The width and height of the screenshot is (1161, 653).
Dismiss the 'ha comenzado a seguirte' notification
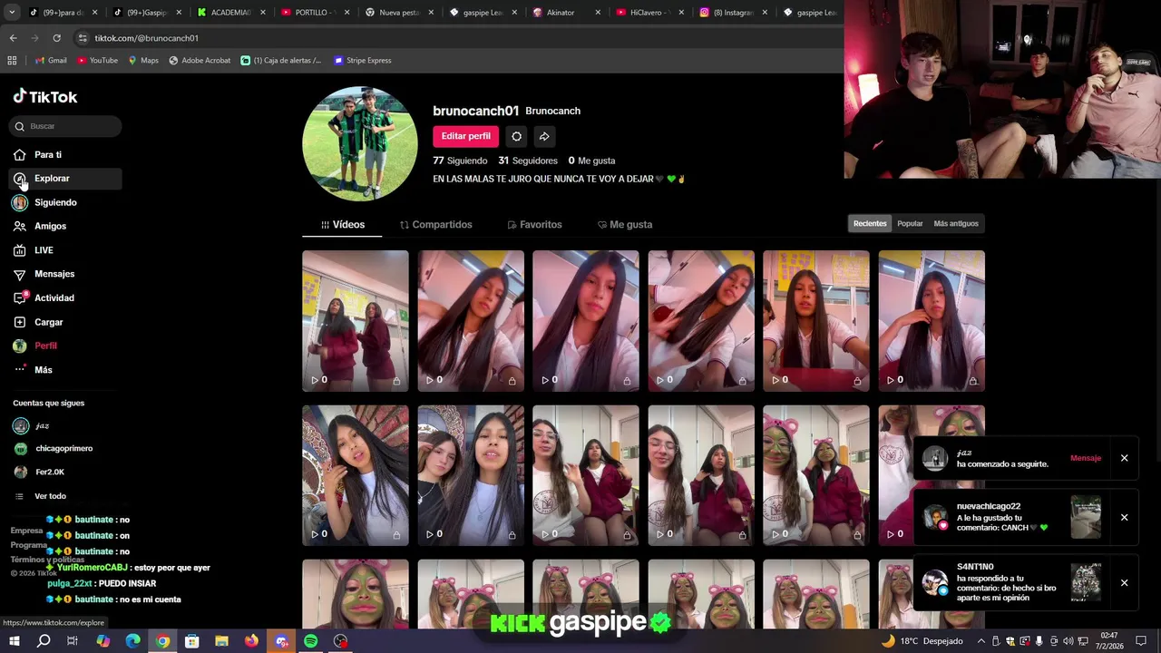click(x=1124, y=458)
